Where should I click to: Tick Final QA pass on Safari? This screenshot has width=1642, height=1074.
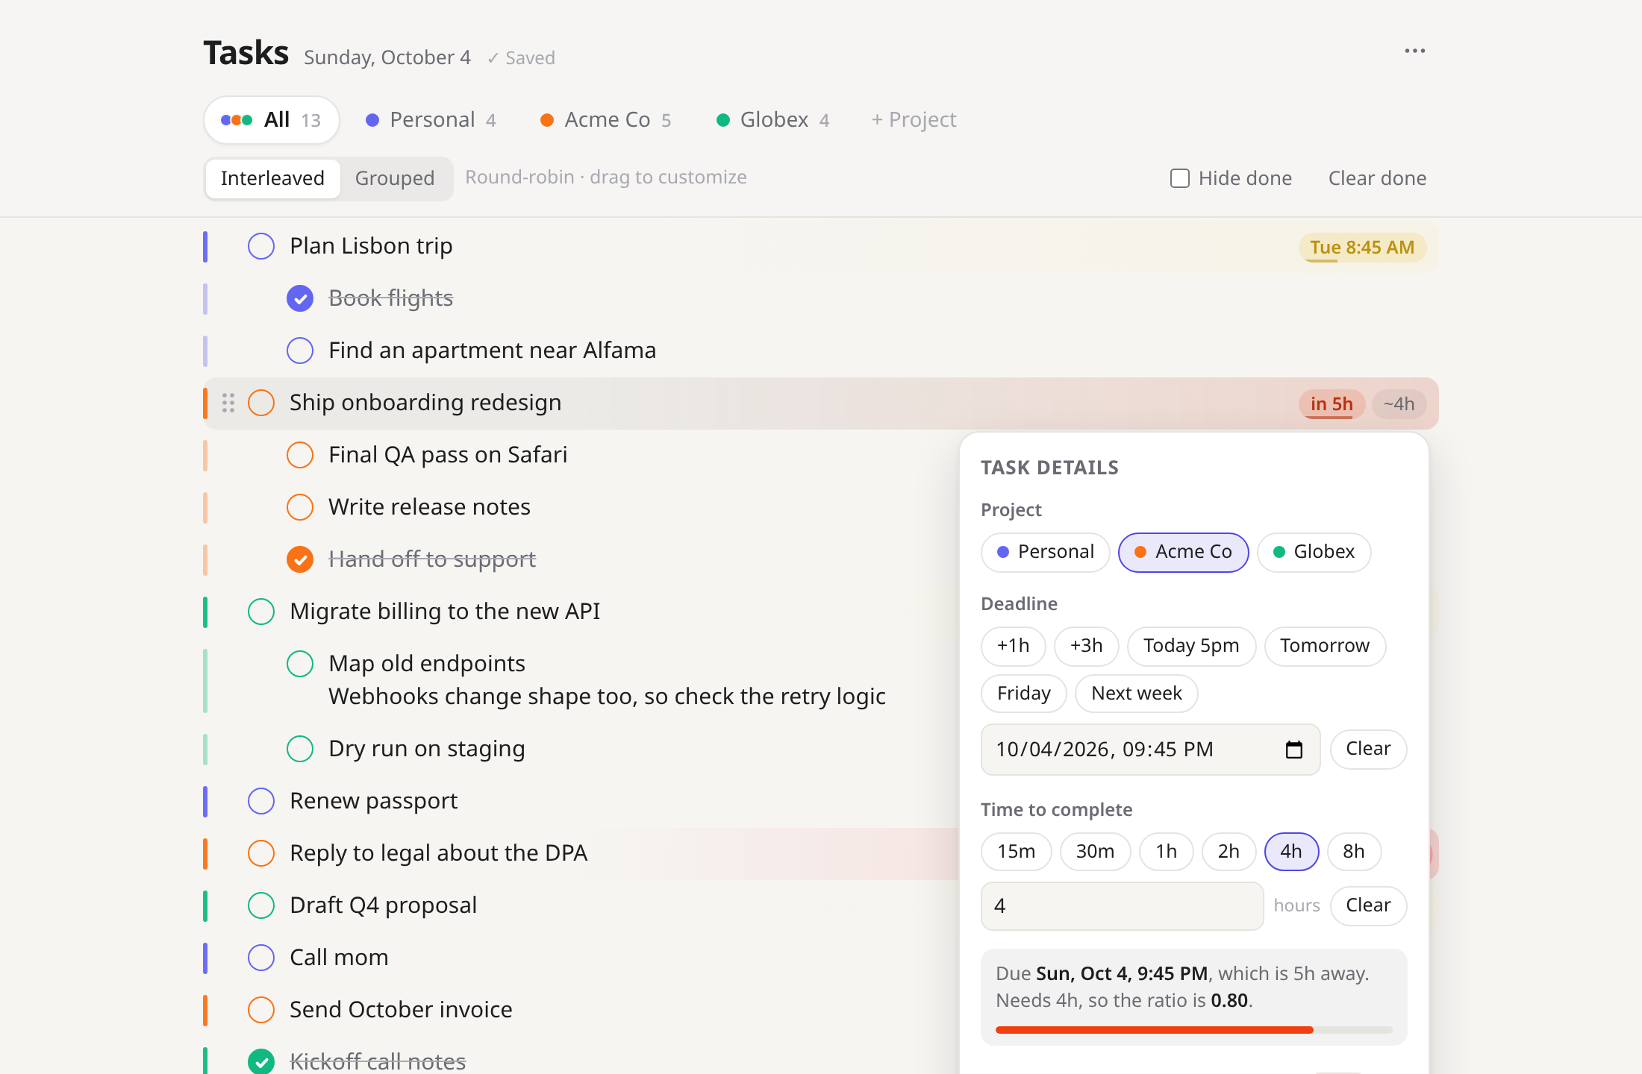click(x=300, y=455)
